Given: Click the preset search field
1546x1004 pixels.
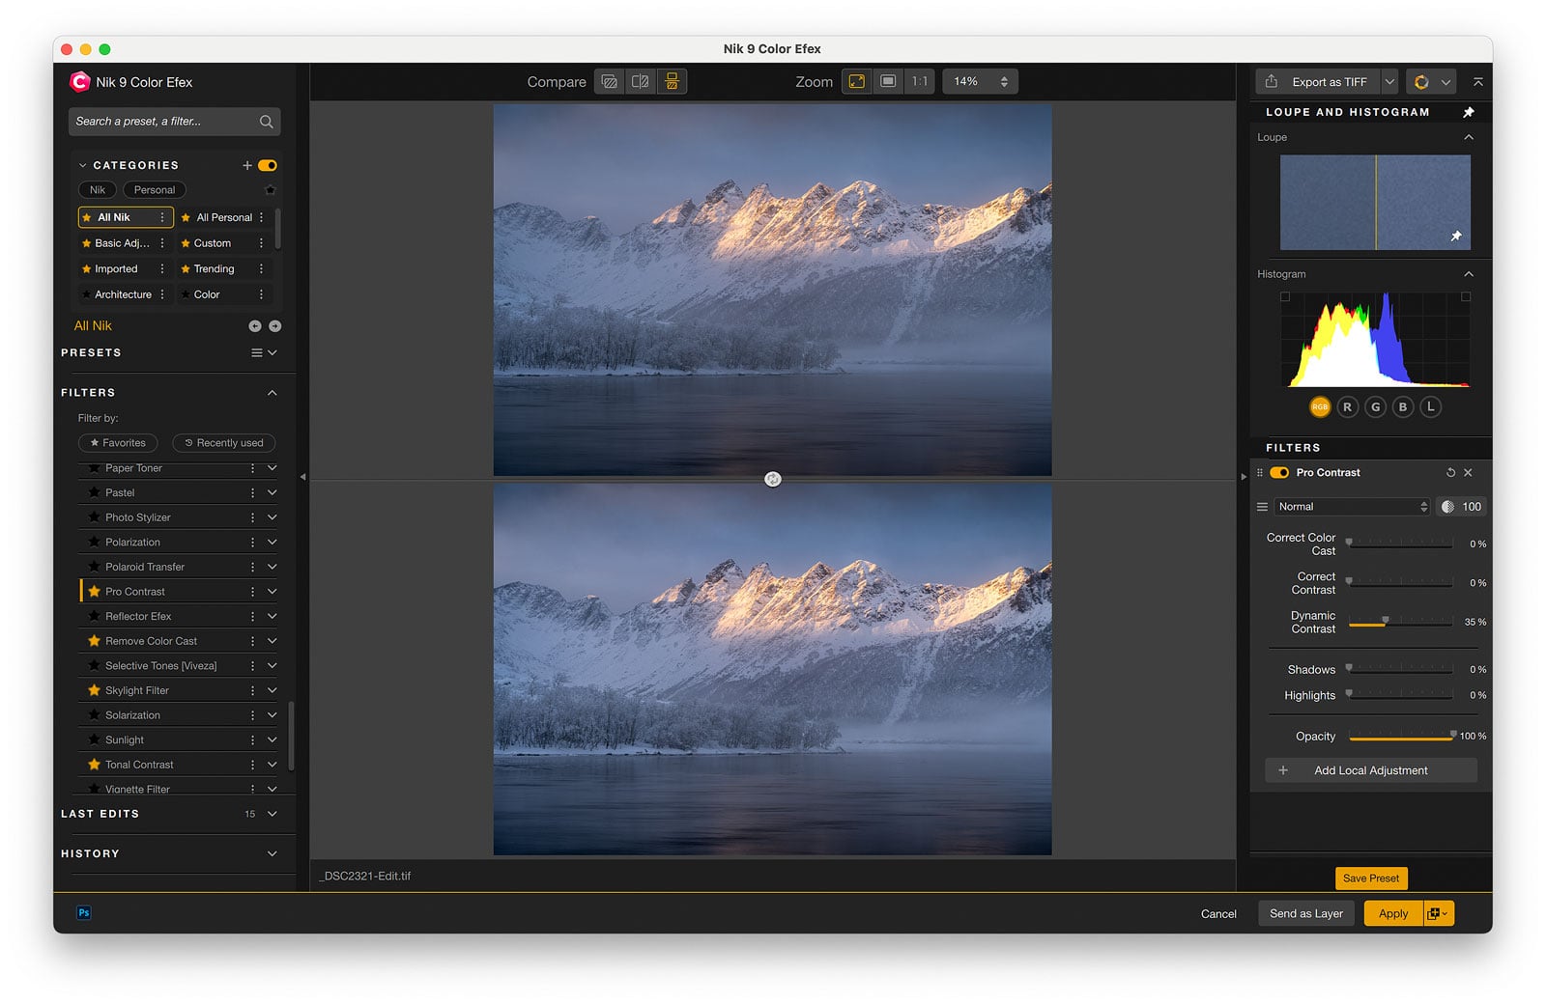Looking at the screenshot, I should (x=175, y=122).
